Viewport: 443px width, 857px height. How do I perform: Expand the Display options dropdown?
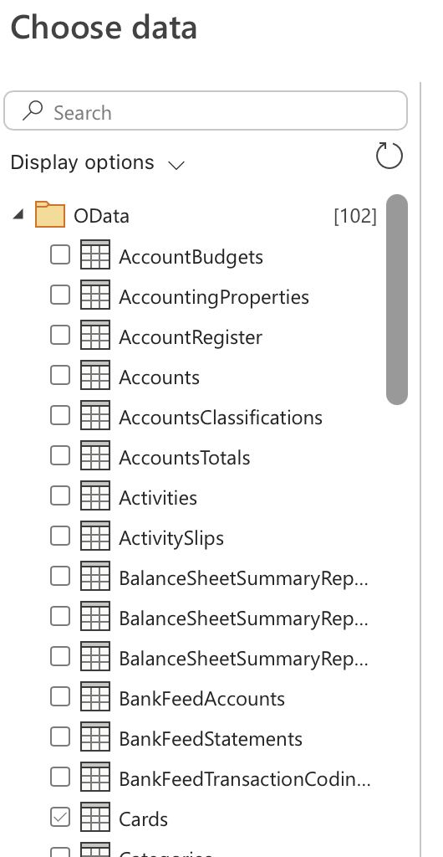click(98, 163)
